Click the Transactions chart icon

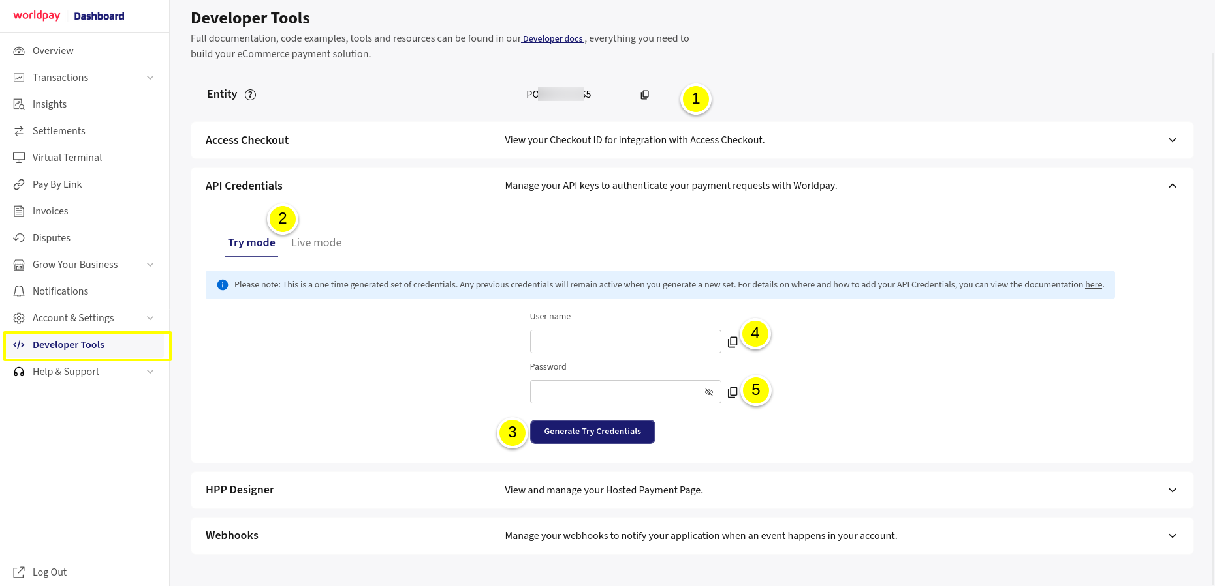pos(19,78)
